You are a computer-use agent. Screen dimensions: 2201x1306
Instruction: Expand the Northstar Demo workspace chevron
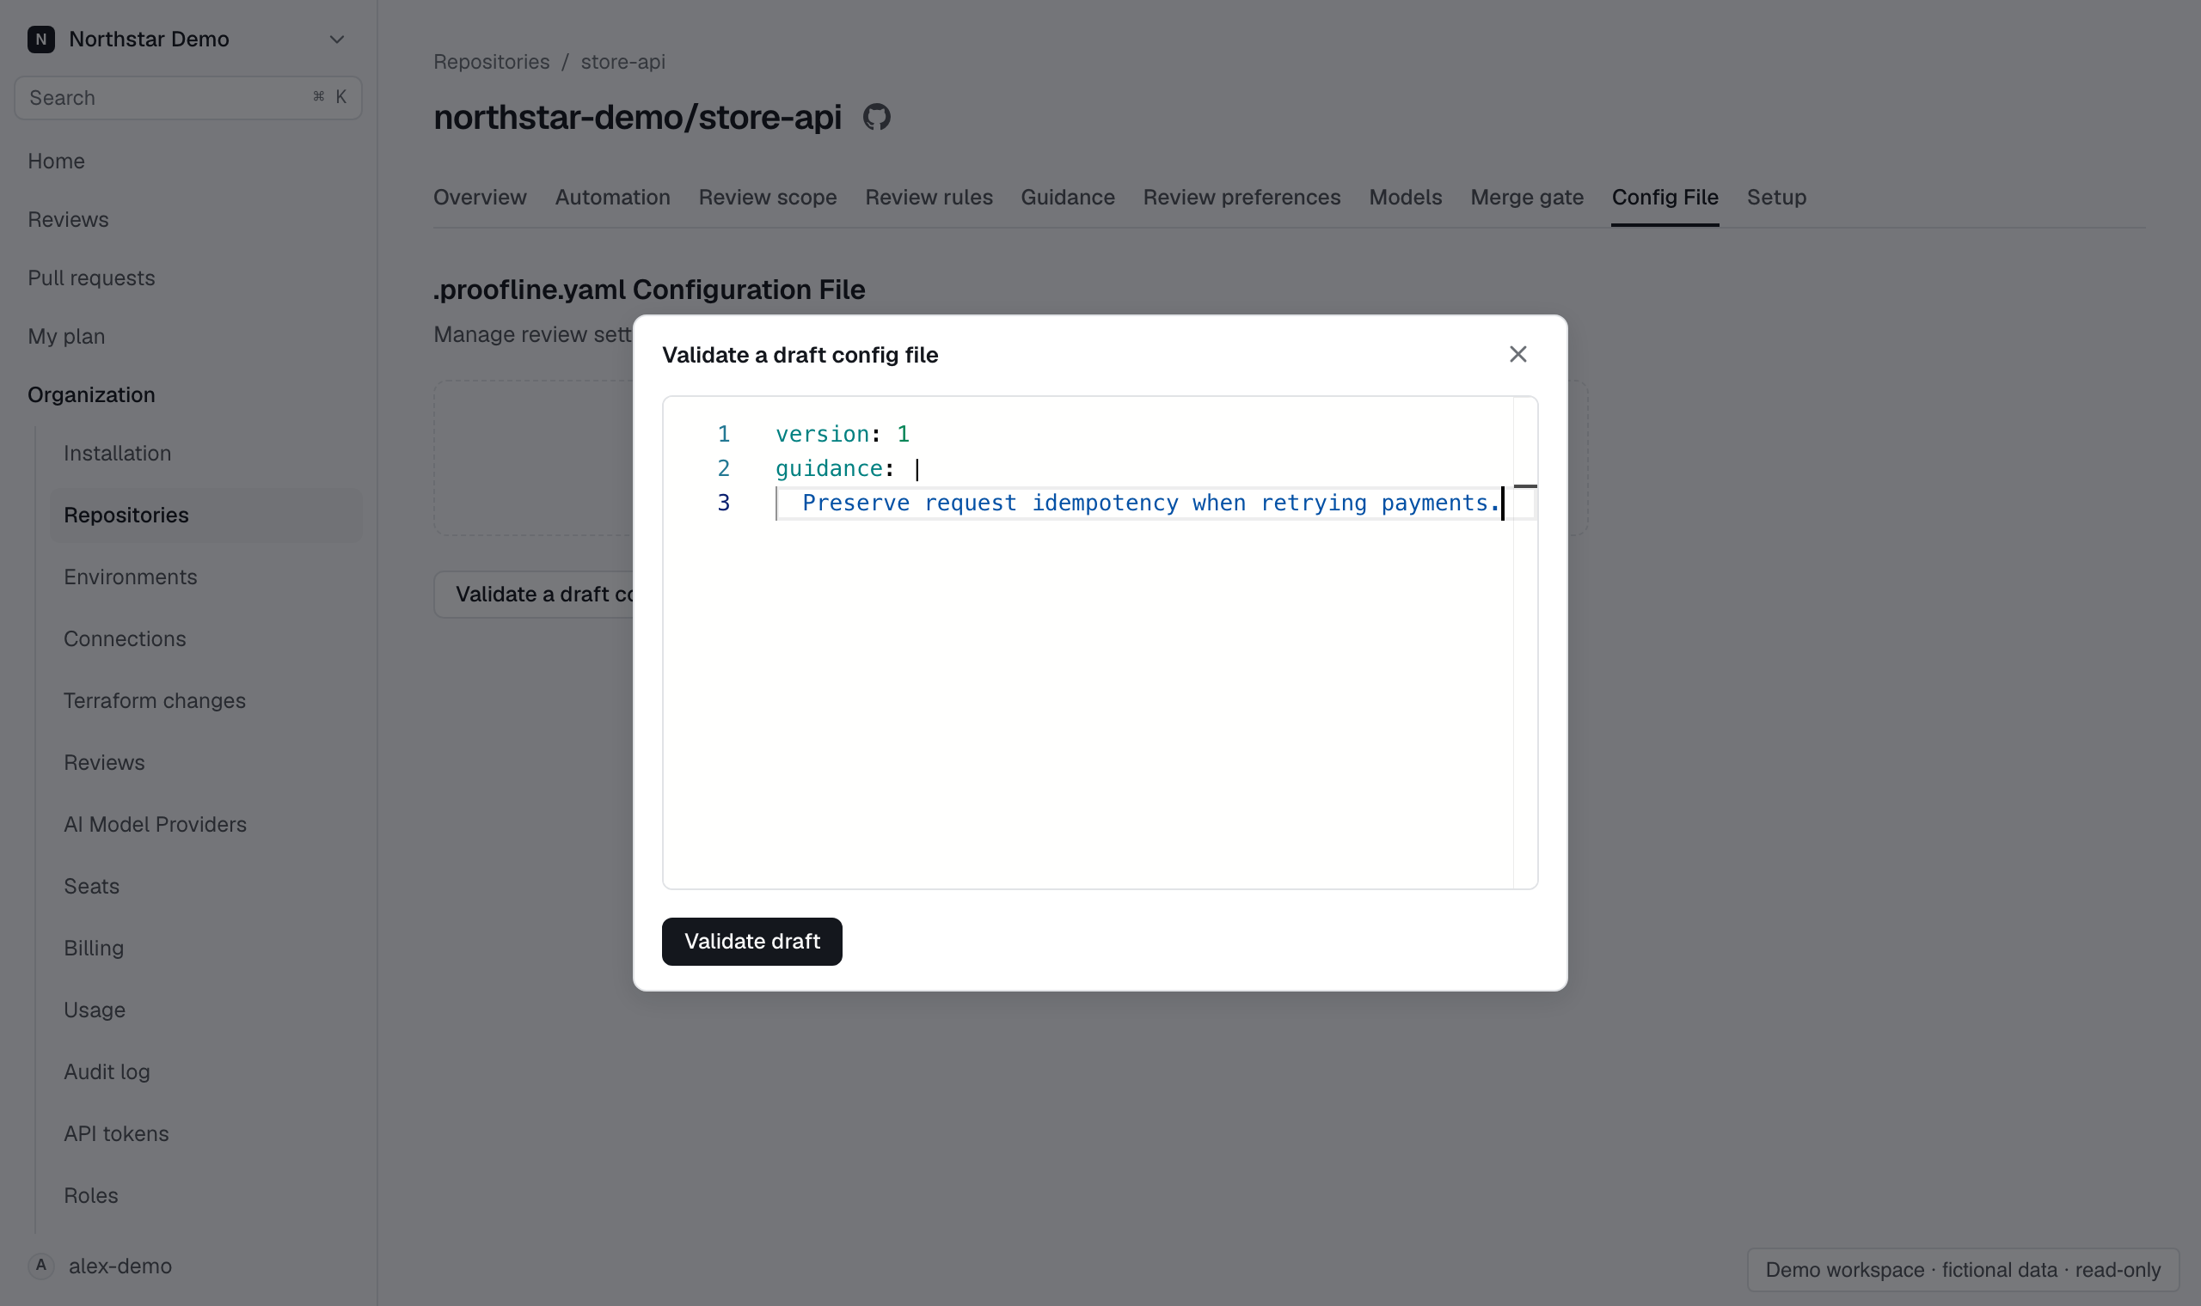336,39
